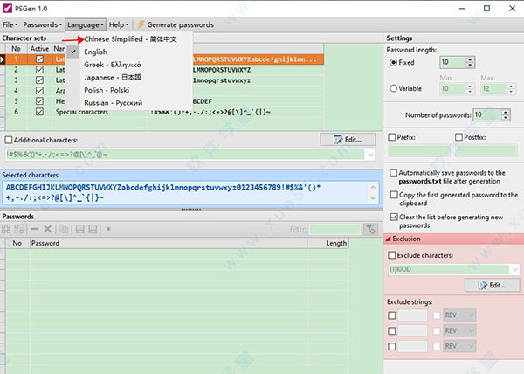Toggle Exclude characters checkbox
Screen dimensions: 524x374
[394, 255]
